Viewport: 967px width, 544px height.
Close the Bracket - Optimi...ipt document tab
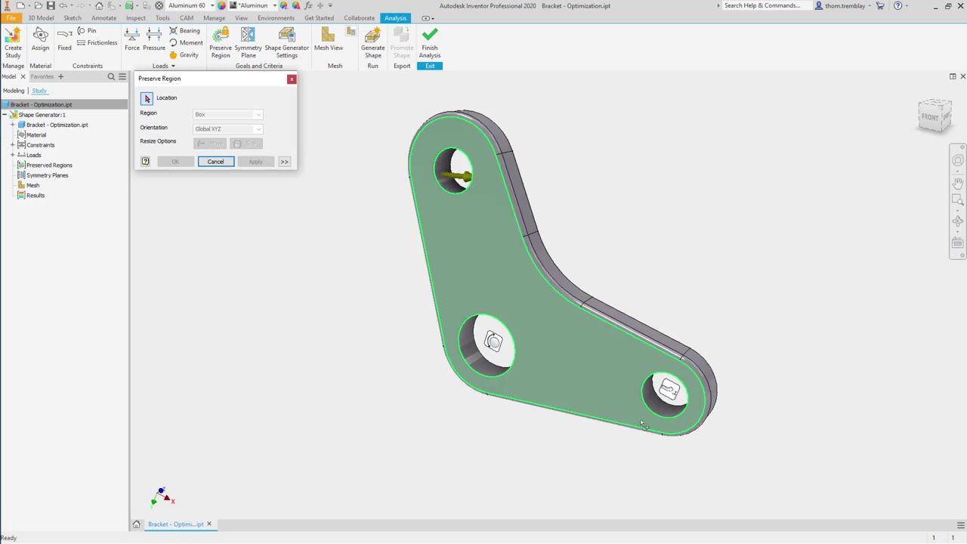click(209, 524)
